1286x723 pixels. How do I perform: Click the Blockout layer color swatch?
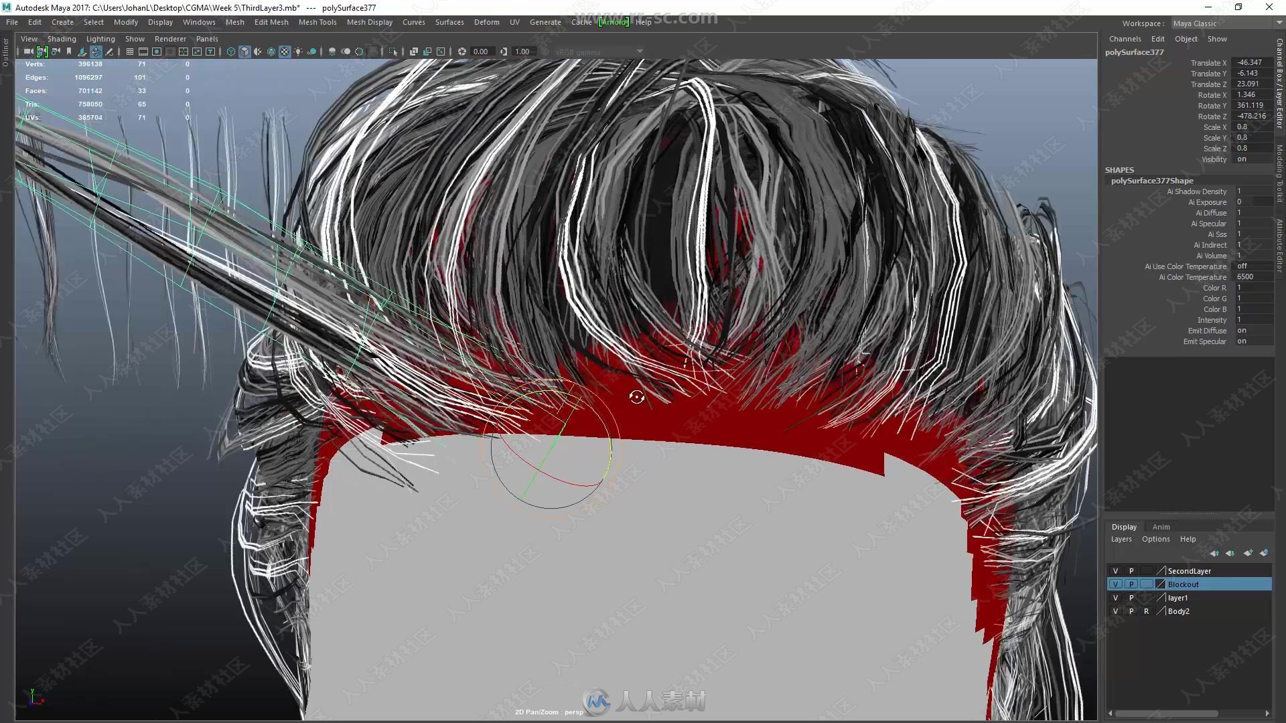pos(1161,584)
